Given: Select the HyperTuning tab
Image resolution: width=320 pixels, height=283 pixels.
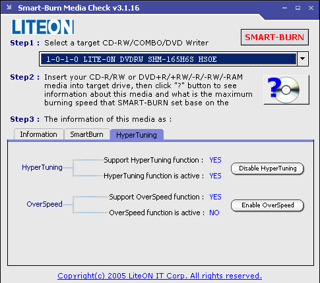Looking at the screenshot, I should pyautogui.click(x=137, y=135).
